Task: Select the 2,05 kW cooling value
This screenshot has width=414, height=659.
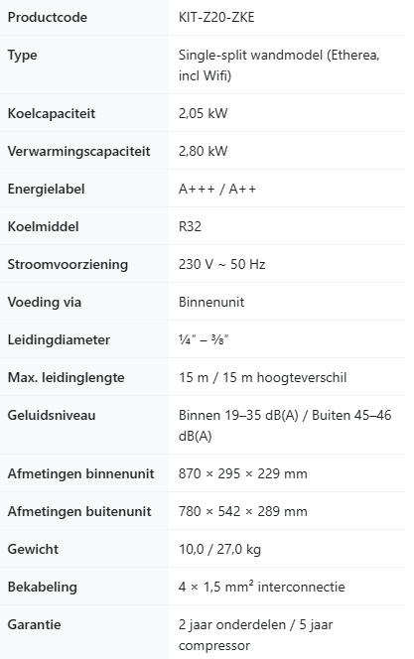Action: tap(203, 113)
